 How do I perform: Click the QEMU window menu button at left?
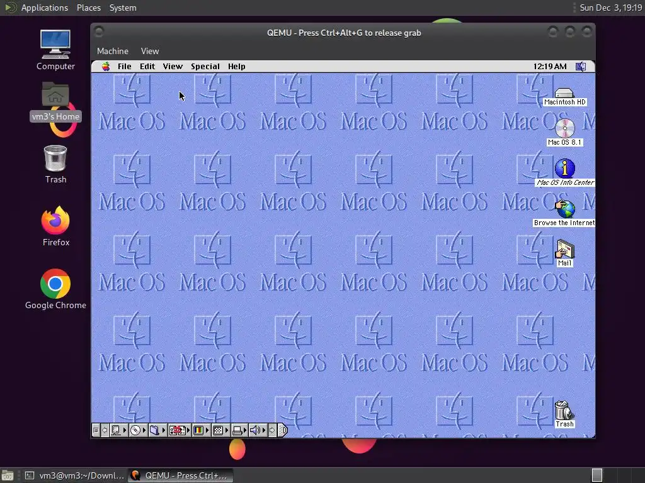tap(99, 31)
